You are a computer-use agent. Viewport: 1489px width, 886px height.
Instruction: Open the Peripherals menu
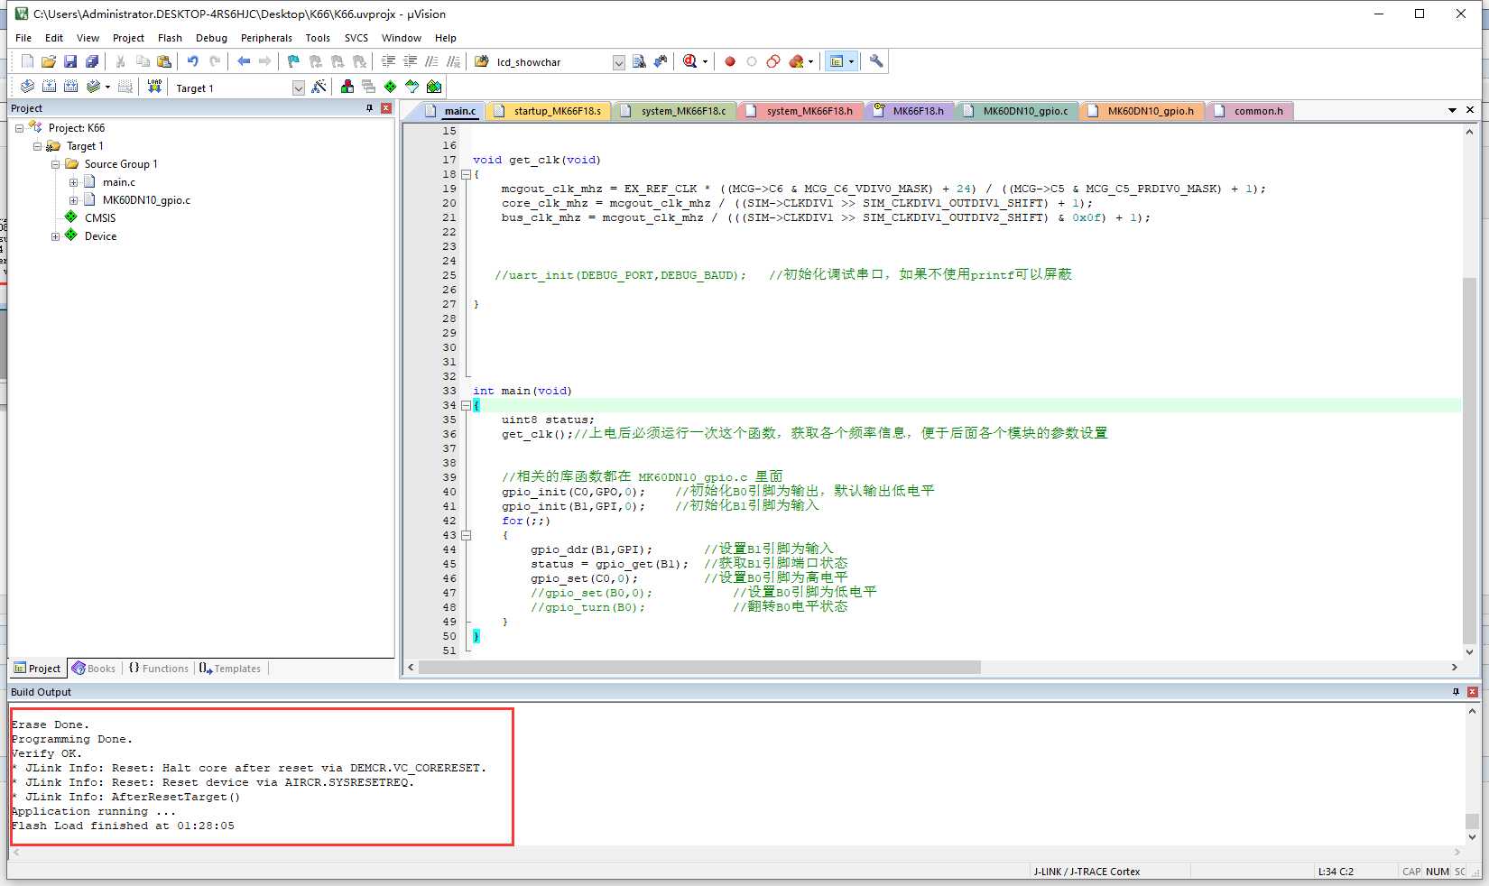pyautogui.click(x=266, y=38)
